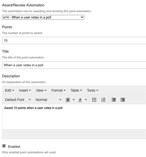Open the text color picker arrow
The image size is (146, 157).
coord(86,100)
